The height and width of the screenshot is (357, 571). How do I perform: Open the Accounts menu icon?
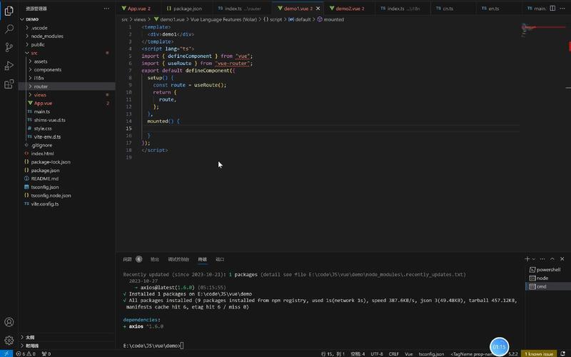pyautogui.click(x=9, y=322)
